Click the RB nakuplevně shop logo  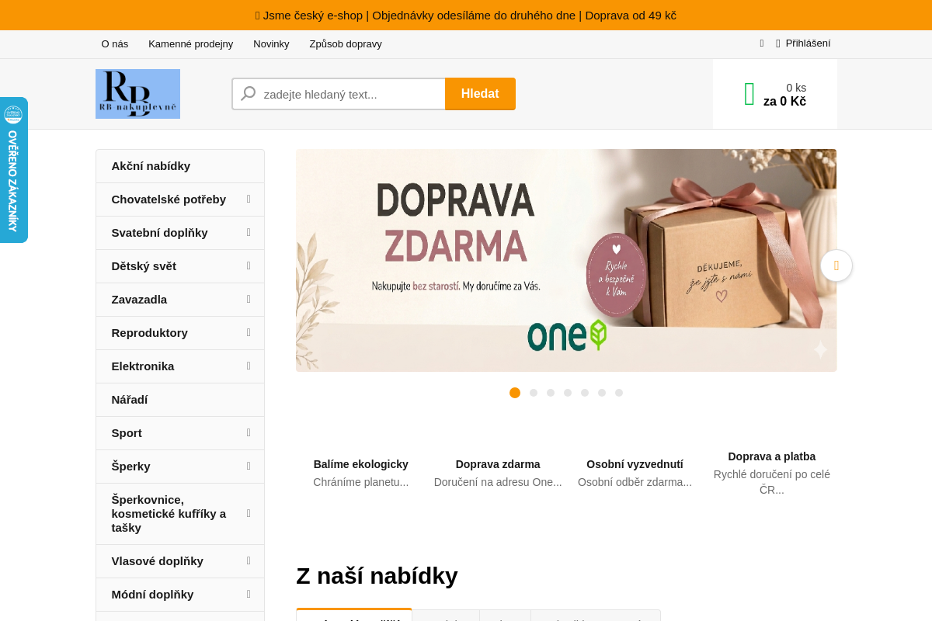click(x=137, y=94)
